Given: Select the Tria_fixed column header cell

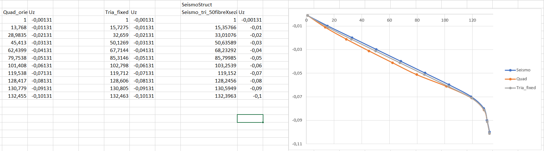Looking at the screenshot, I should coord(117,12).
